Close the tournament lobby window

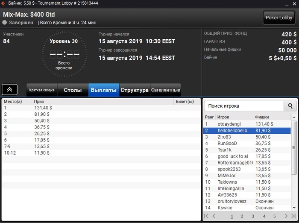click(x=294, y=4)
